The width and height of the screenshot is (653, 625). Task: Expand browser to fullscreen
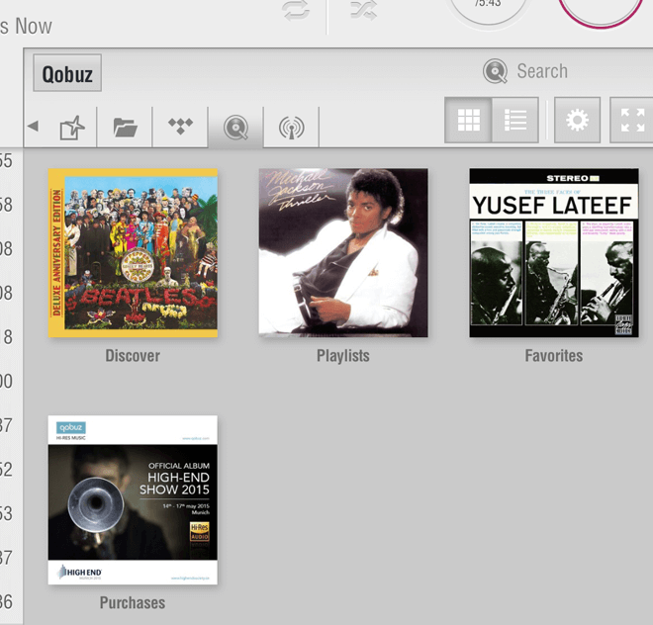631,121
